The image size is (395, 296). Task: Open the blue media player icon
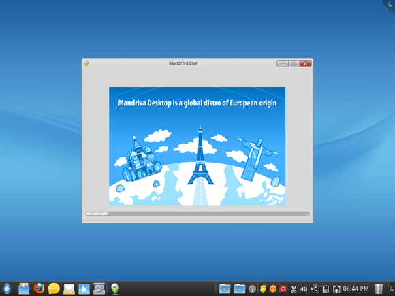[x=84, y=289]
